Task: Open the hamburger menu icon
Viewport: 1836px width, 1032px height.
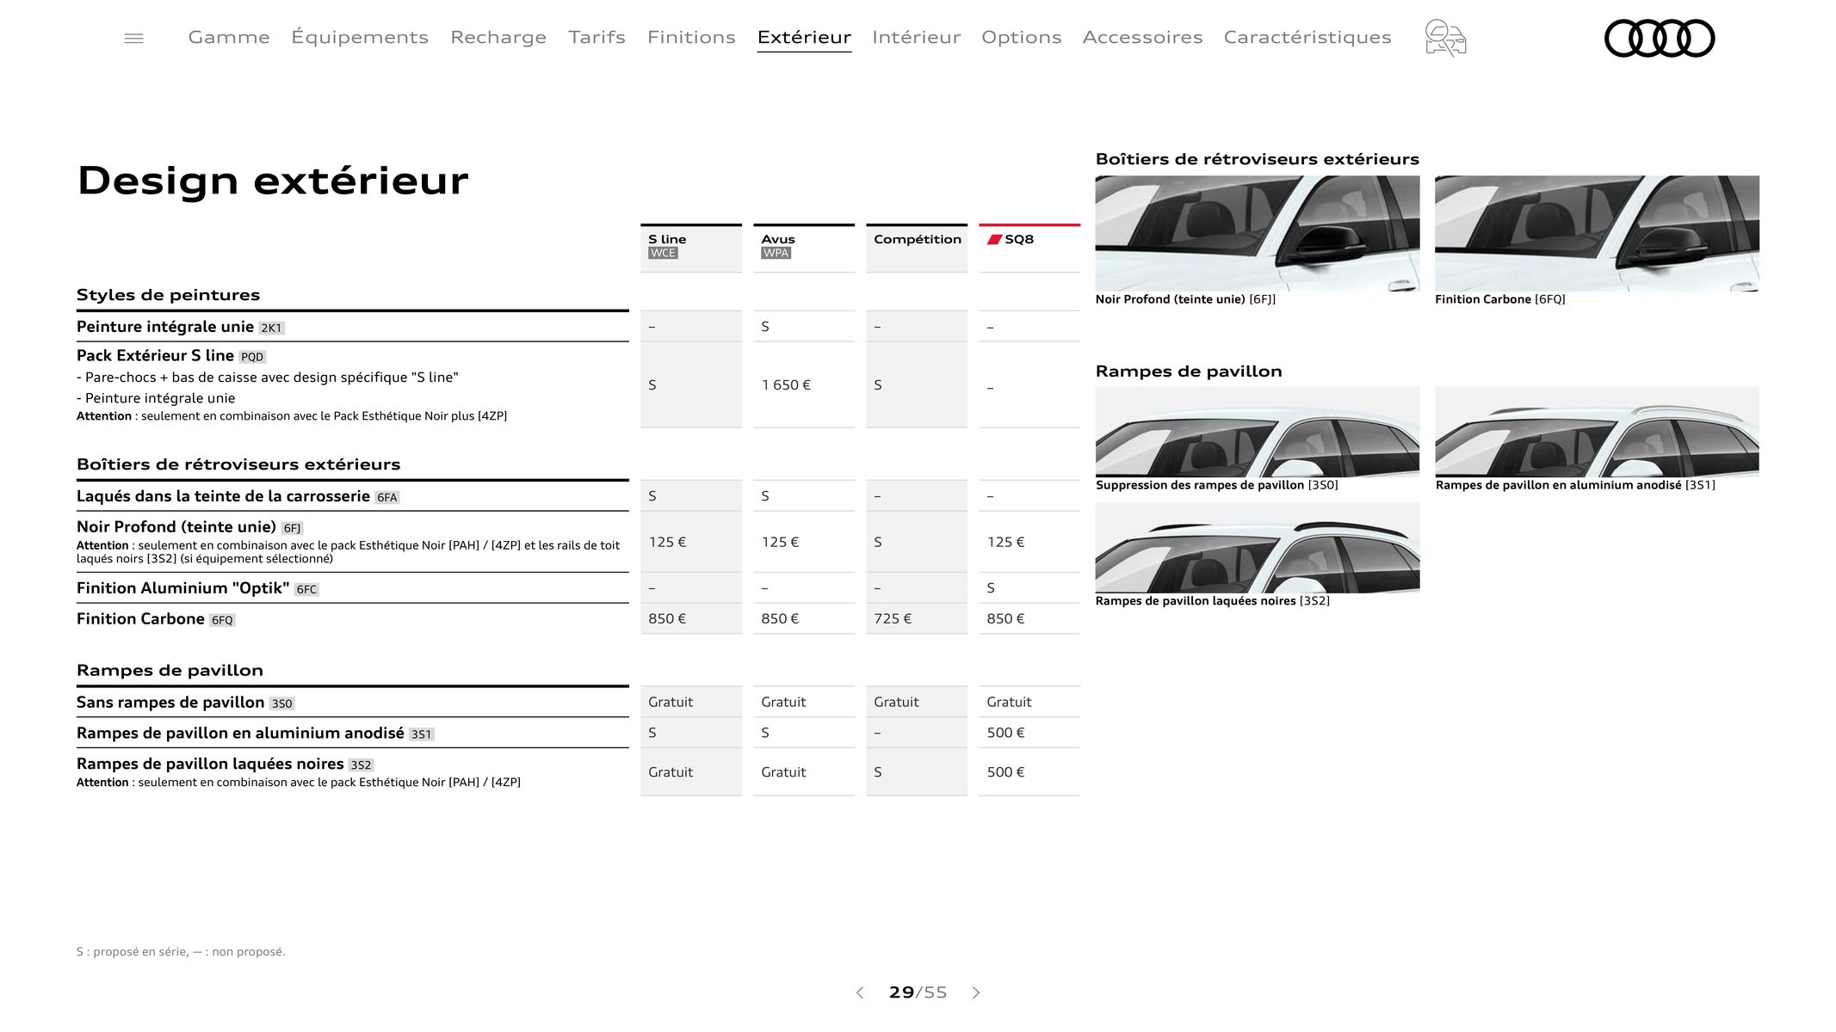Action: pyautogui.click(x=133, y=38)
